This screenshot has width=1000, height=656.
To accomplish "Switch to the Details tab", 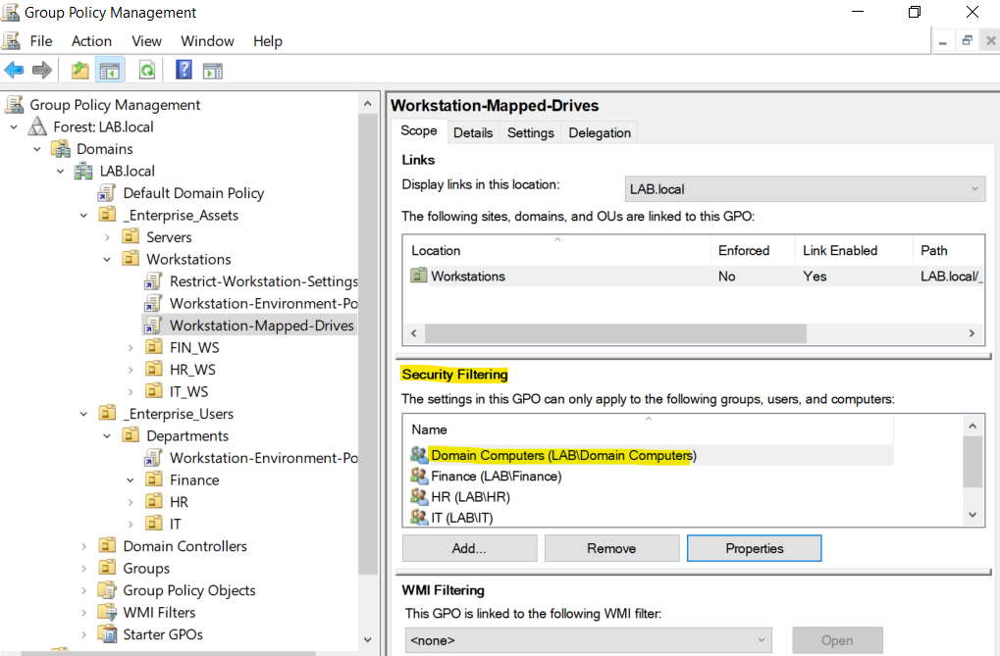I will pyautogui.click(x=473, y=132).
